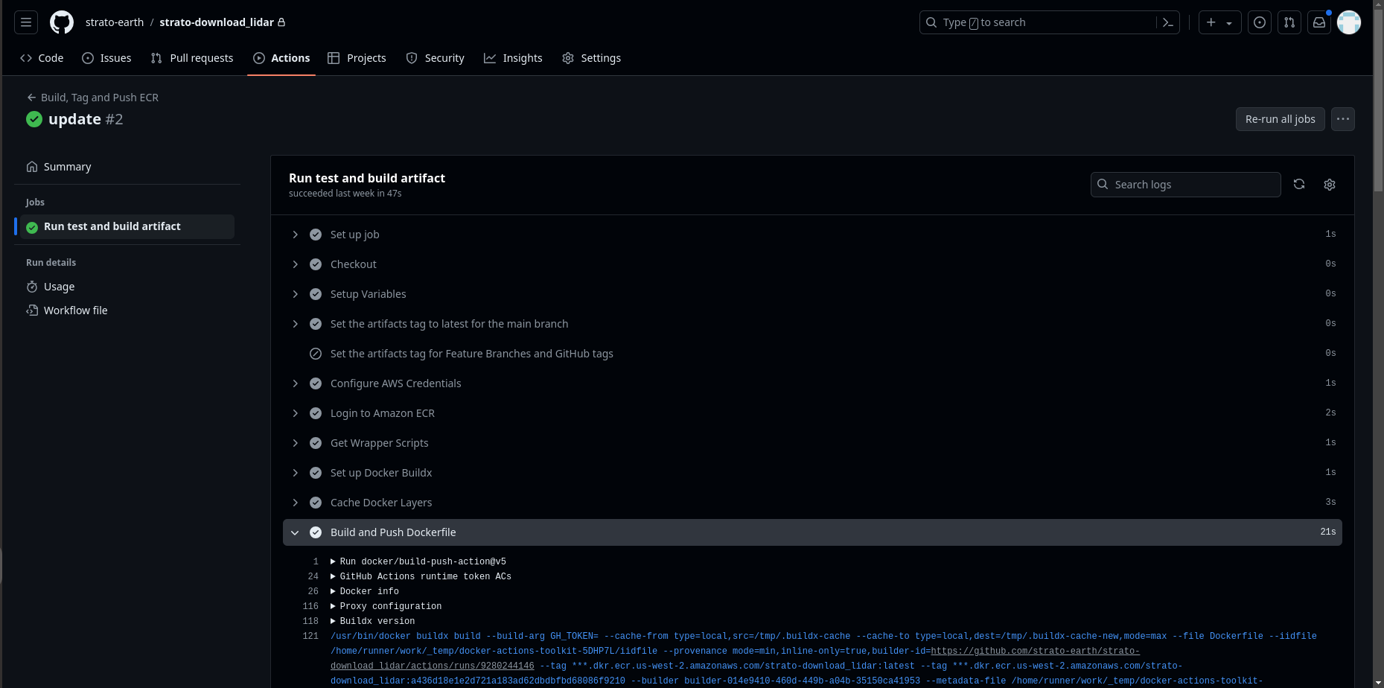This screenshot has height=688, width=1384.
Task: Open user profile avatar menu
Action: tap(1349, 22)
